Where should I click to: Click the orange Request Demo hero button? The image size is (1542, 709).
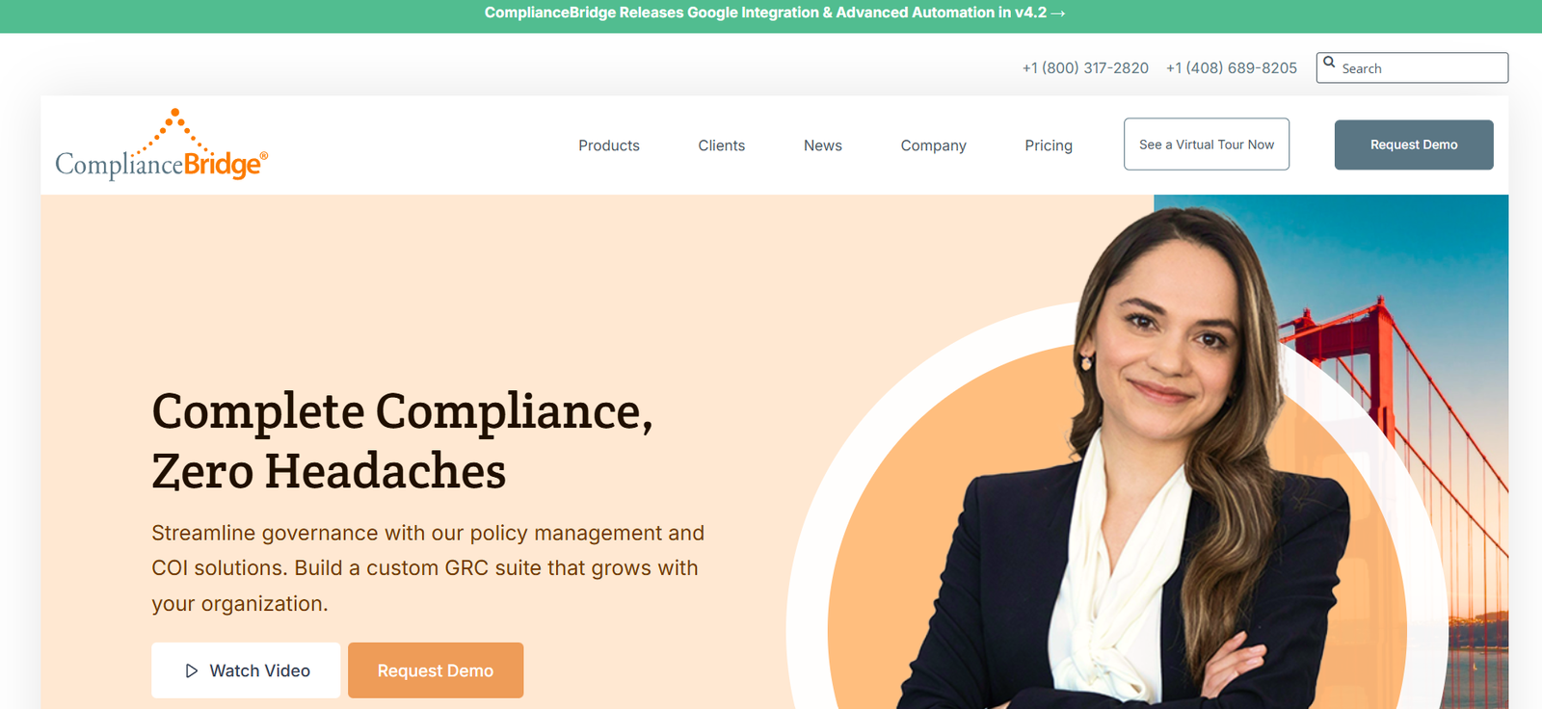pyautogui.click(x=436, y=670)
